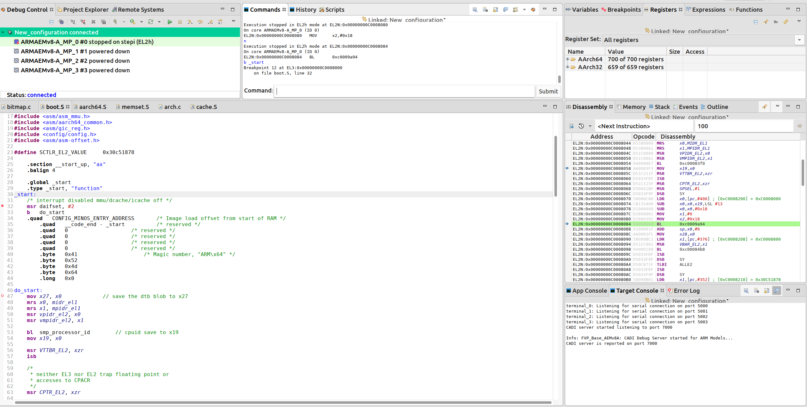
Task: Step into the next instruction
Action: [190, 21]
